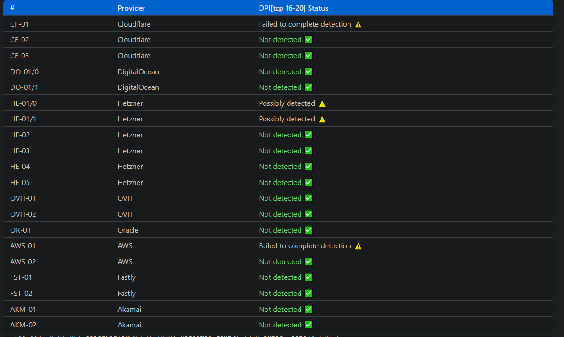Select the AKM-01 identifier cell
This screenshot has height=337, width=564.
[x=23, y=310]
